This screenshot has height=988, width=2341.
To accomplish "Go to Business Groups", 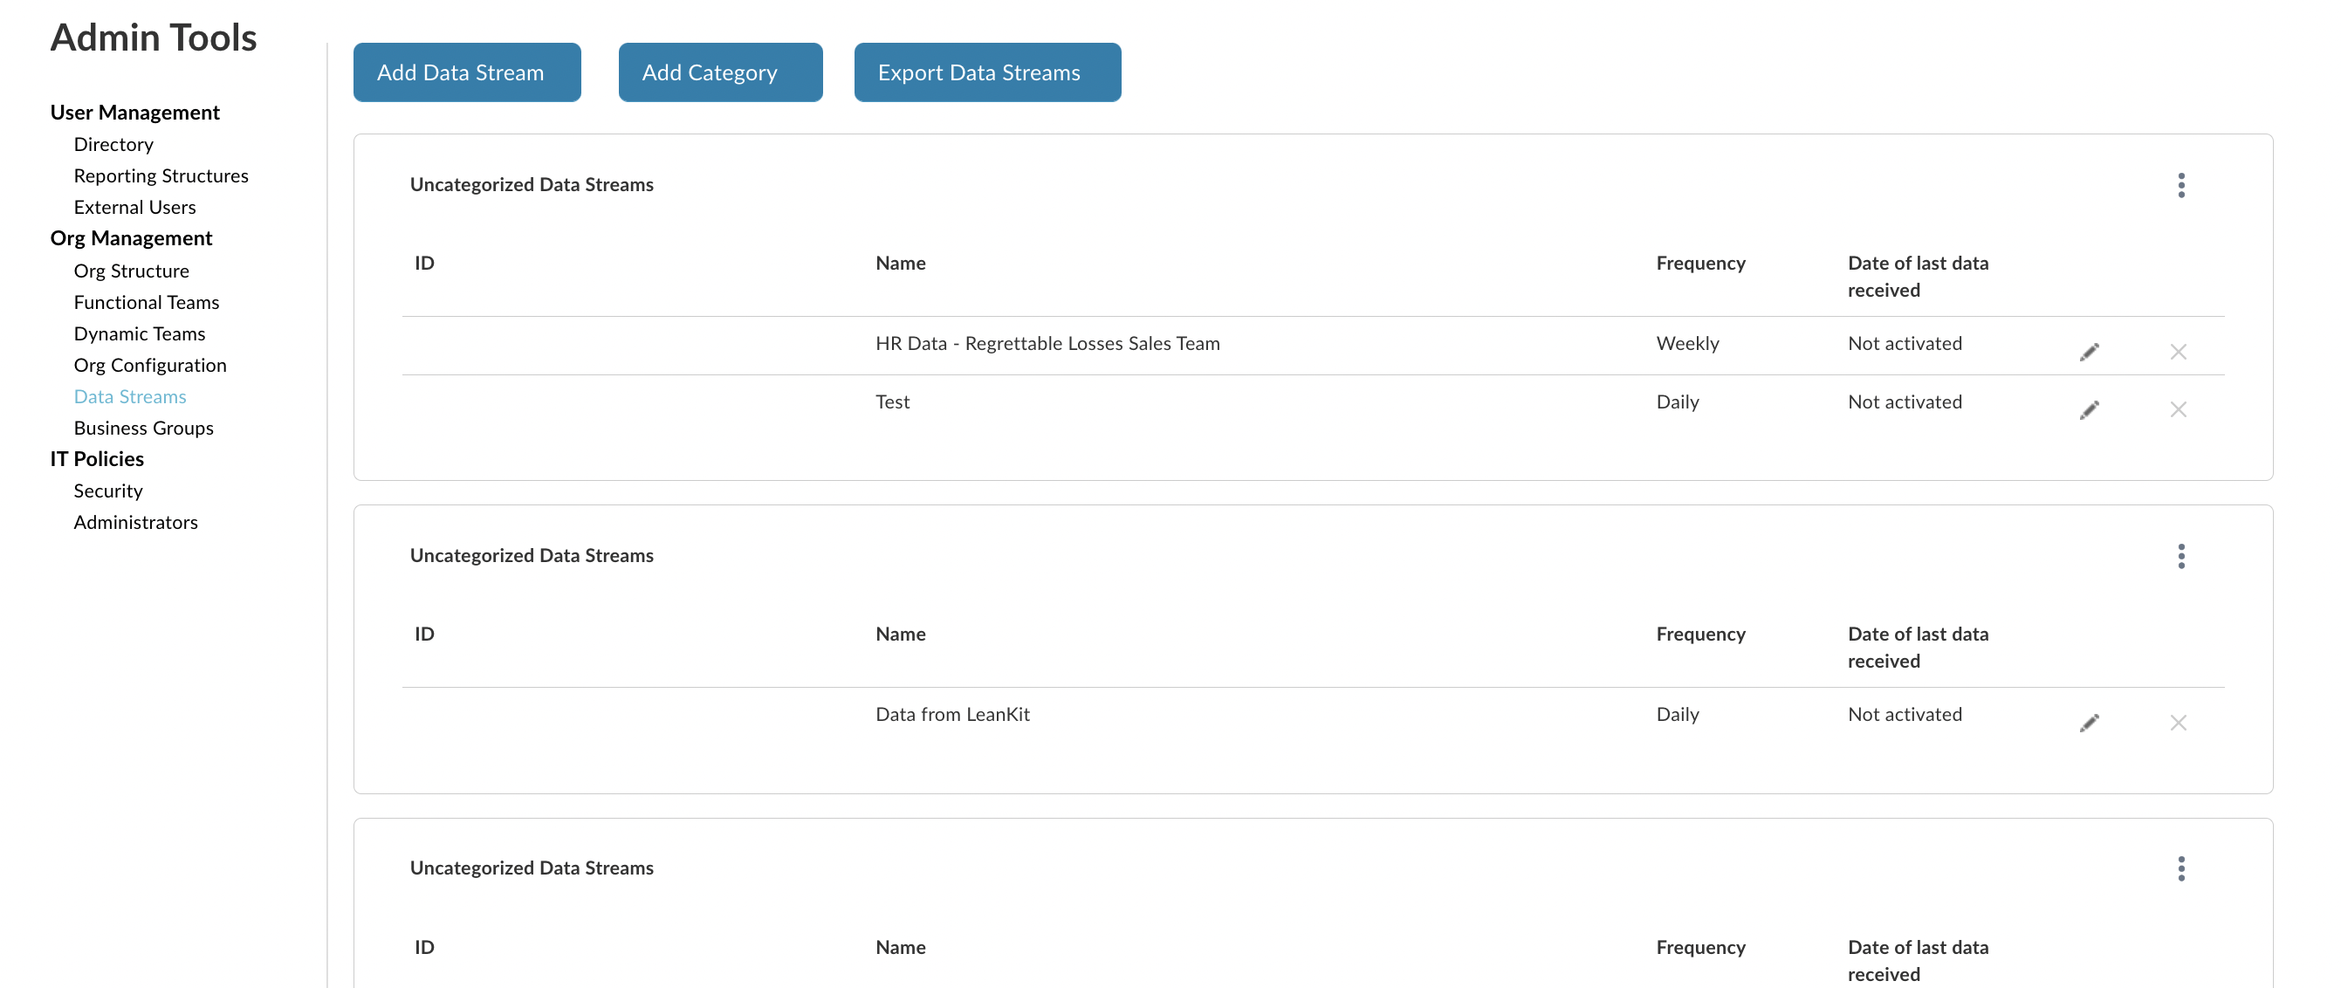I will click(144, 428).
